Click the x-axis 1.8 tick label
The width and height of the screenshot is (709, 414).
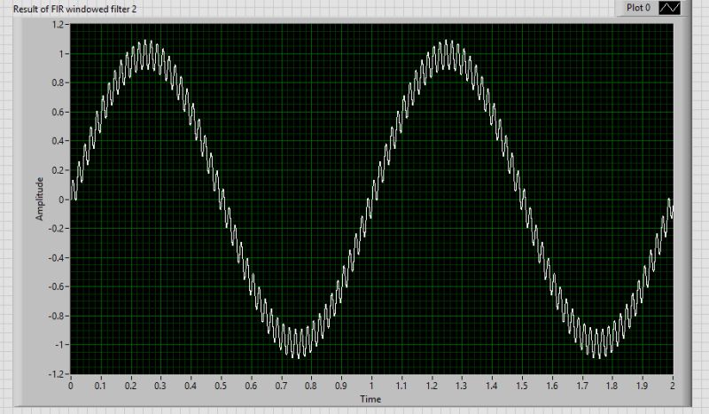pos(612,386)
